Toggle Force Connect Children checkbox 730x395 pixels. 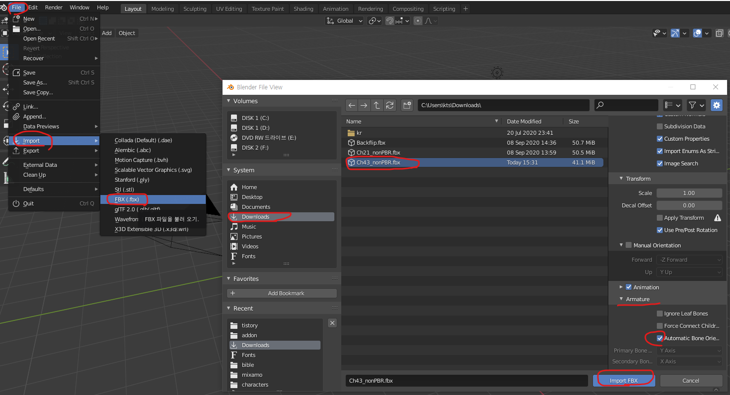(660, 326)
